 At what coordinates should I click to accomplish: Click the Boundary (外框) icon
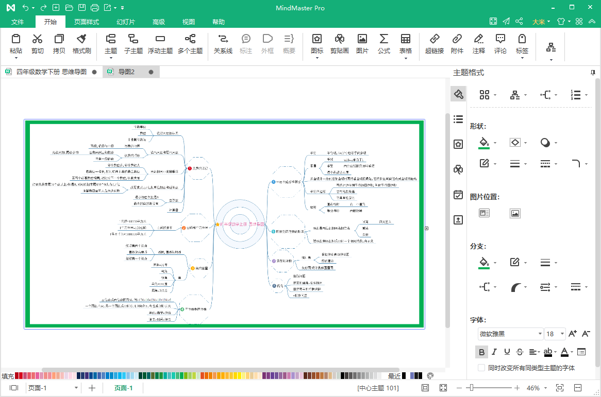(268, 39)
